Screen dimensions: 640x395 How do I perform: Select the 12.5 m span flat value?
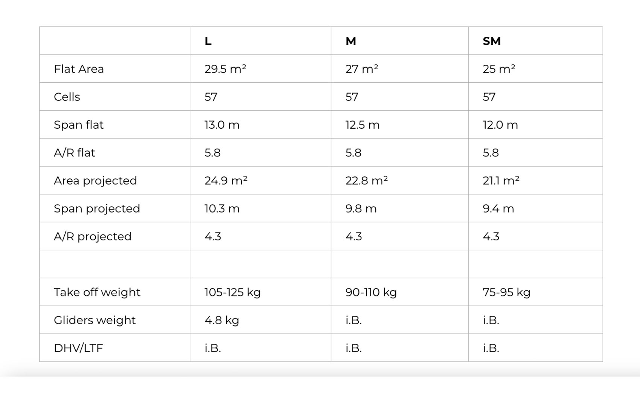coord(362,125)
